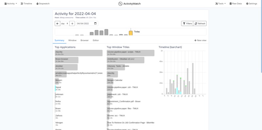Switch to the Browser tab

(x=84, y=40)
